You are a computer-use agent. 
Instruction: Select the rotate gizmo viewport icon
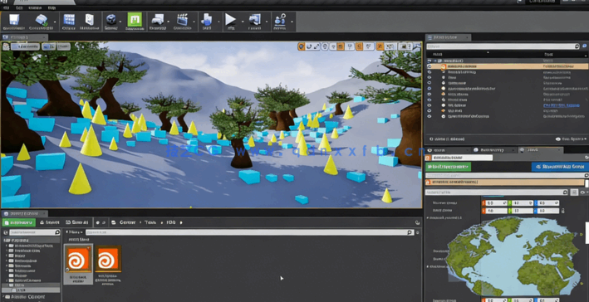point(309,46)
